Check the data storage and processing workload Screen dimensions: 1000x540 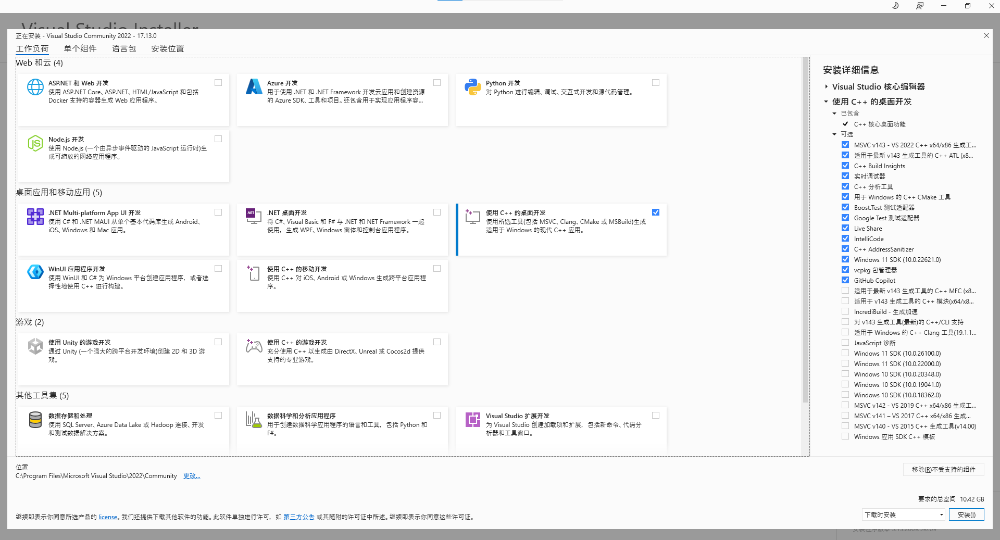click(x=218, y=416)
